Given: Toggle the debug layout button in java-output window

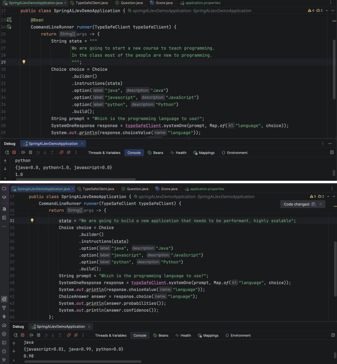Looking at the screenshot, I should 334,335.
